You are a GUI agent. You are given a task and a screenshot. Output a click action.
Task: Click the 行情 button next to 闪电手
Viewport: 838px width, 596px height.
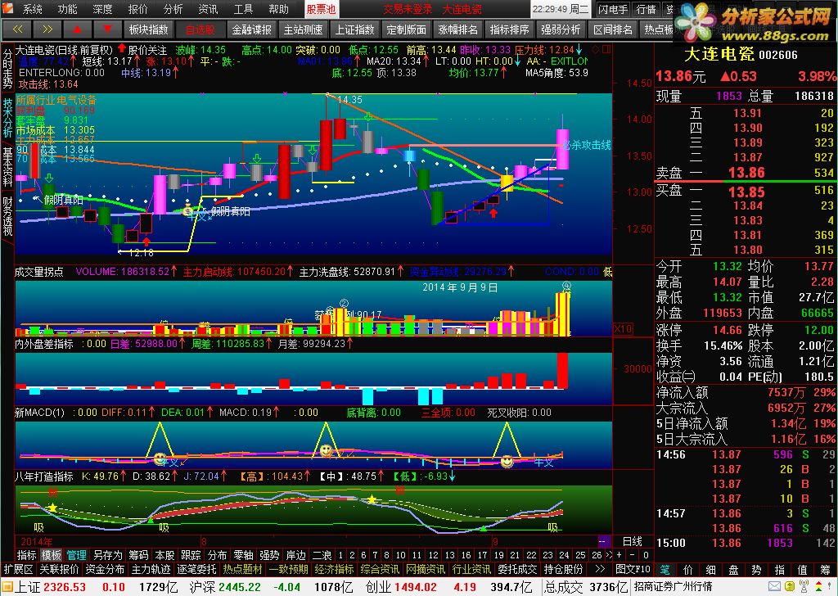coord(647,9)
